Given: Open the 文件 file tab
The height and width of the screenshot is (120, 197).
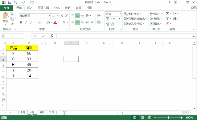Looking at the screenshot, I should [x=6, y=8].
